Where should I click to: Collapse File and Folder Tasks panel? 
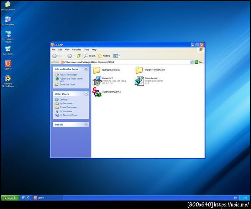coord(86,69)
